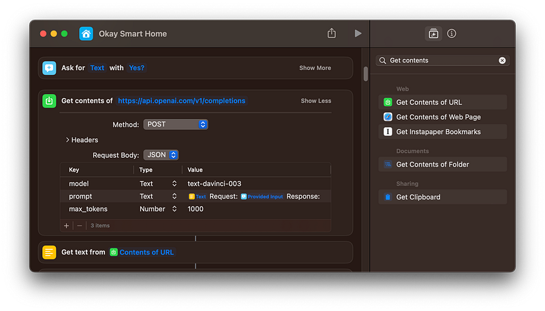Image resolution: width=545 pixels, height=311 pixels.
Task: Remove JSON item with minus button
Action: pyautogui.click(x=80, y=226)
